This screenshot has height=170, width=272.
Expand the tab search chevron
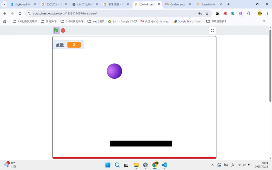tap(4, 4)
